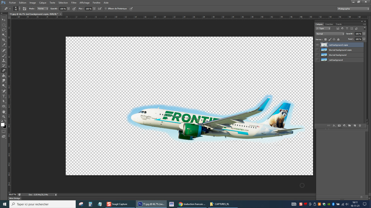Select the Path Selection tool

[x=4, y=101]
